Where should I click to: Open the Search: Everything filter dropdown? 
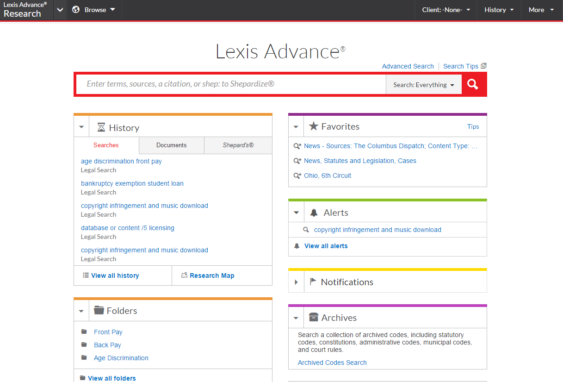tap(424, 85)
